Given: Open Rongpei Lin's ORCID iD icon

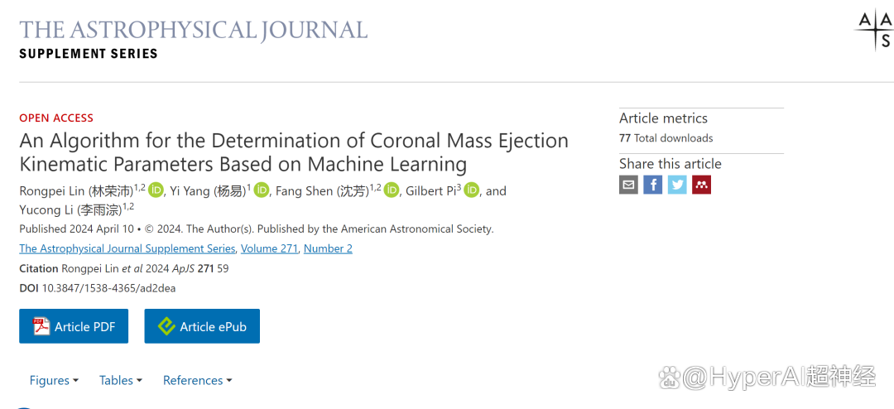Looking at the screenshot, I should tap(156, 190).
